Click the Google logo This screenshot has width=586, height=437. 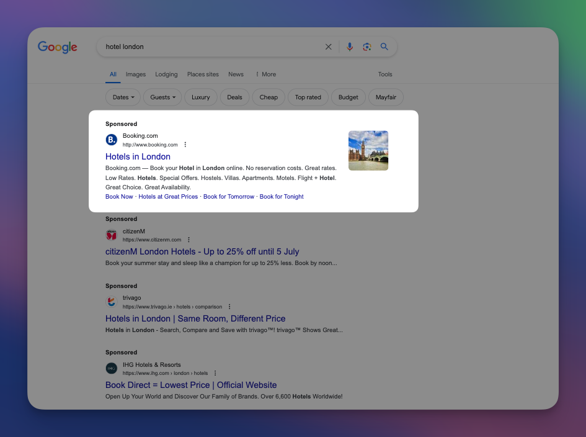[x=57, y=47]
